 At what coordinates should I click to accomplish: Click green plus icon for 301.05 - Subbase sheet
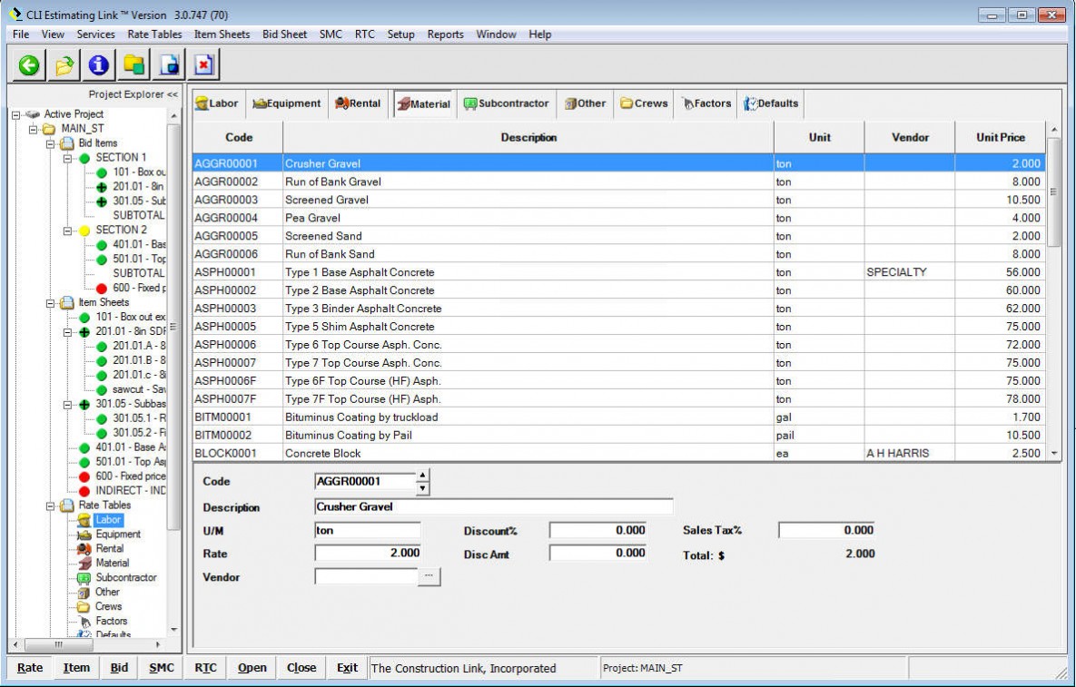pyautogui.click(x=84, y=404)
